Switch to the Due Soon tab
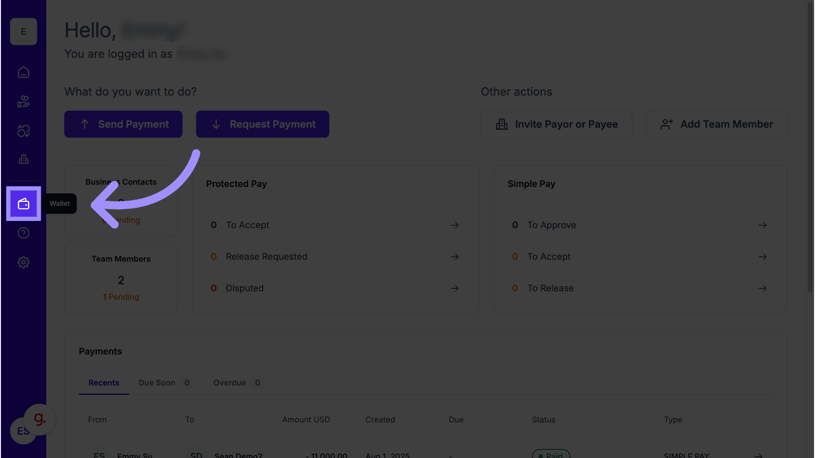 pos(157,383)
